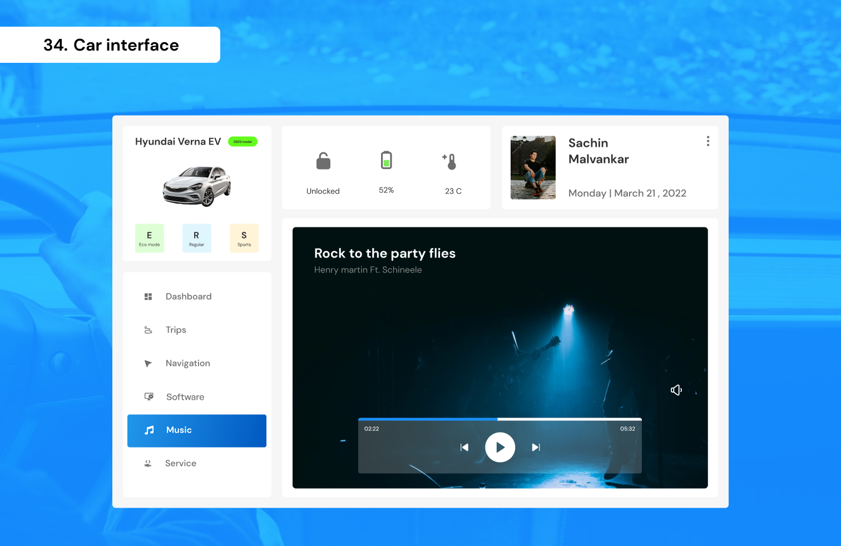Click the Navigation arrow icon
Image resolution: width=841 pixels, height=546 pixels.
[x=148, y=363]
